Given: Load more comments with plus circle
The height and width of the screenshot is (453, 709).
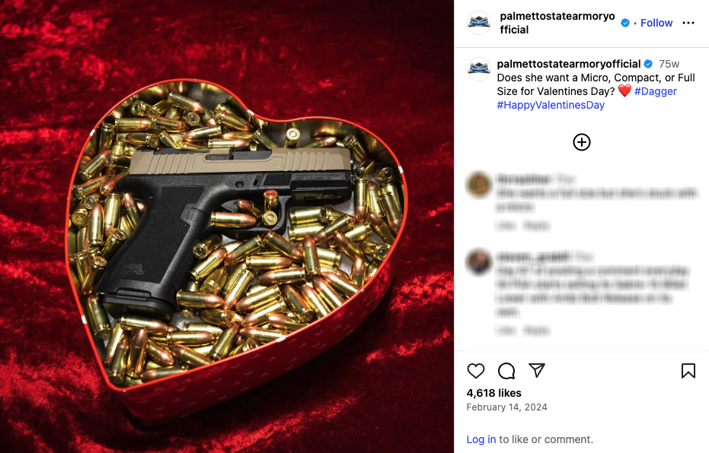Looking at the screenshot, I should coord(582,142).
